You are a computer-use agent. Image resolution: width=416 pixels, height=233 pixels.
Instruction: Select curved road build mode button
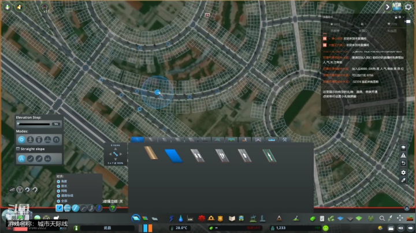point(83,208)
